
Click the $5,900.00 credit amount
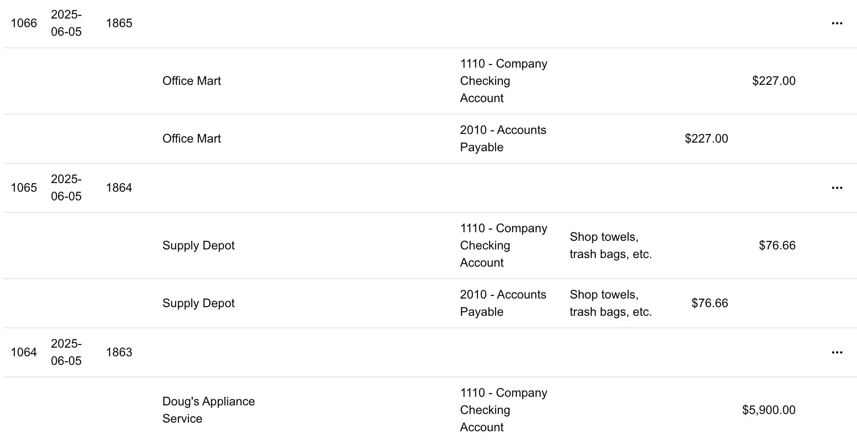(768, 410)
